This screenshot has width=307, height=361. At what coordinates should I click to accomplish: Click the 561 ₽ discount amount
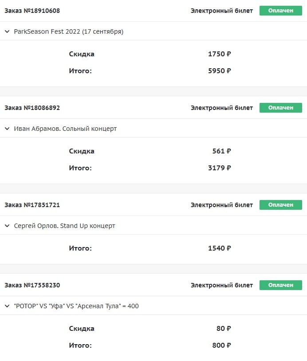[x=221, y=151]
